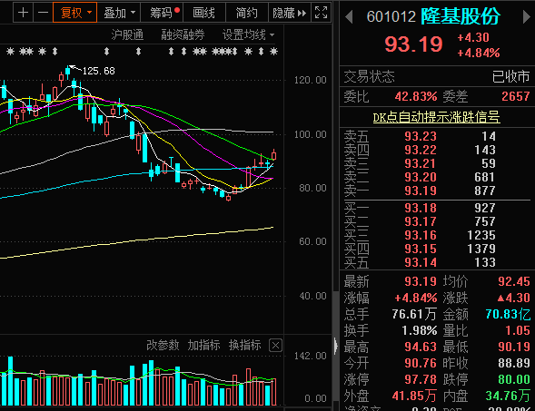
Task: Zoom in chart with plus button
Action: coord(23,13)
